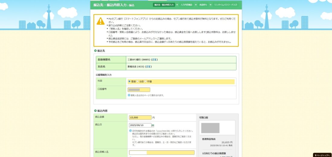Click the info icon beside date format note
332x157 pixels.
click(130, 131)
